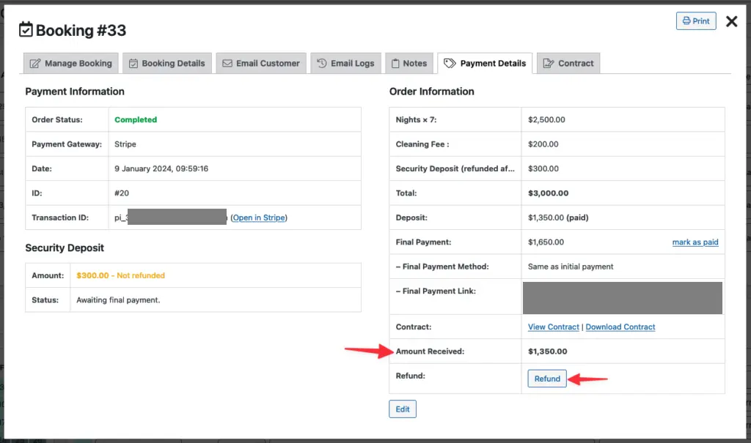Image resolution: width=751 pixels, height=443 pixels.
Task: Click the mark as paid link
Action: 695,242
